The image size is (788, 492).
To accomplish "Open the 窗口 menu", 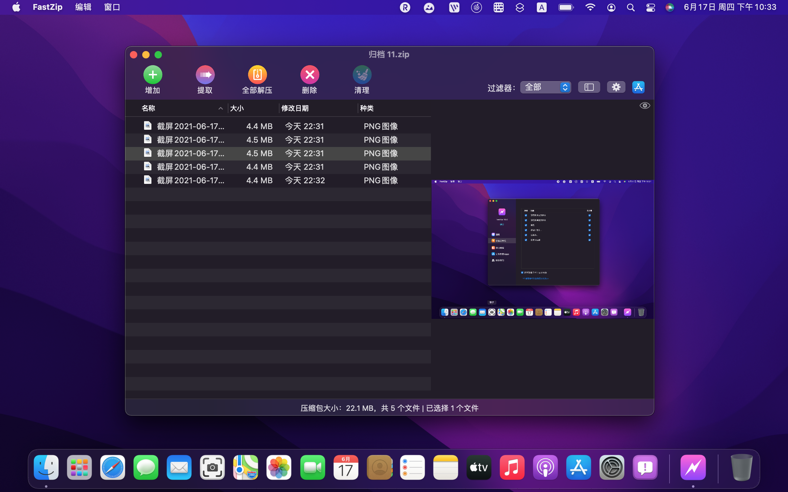I will [x=112, y=7].
